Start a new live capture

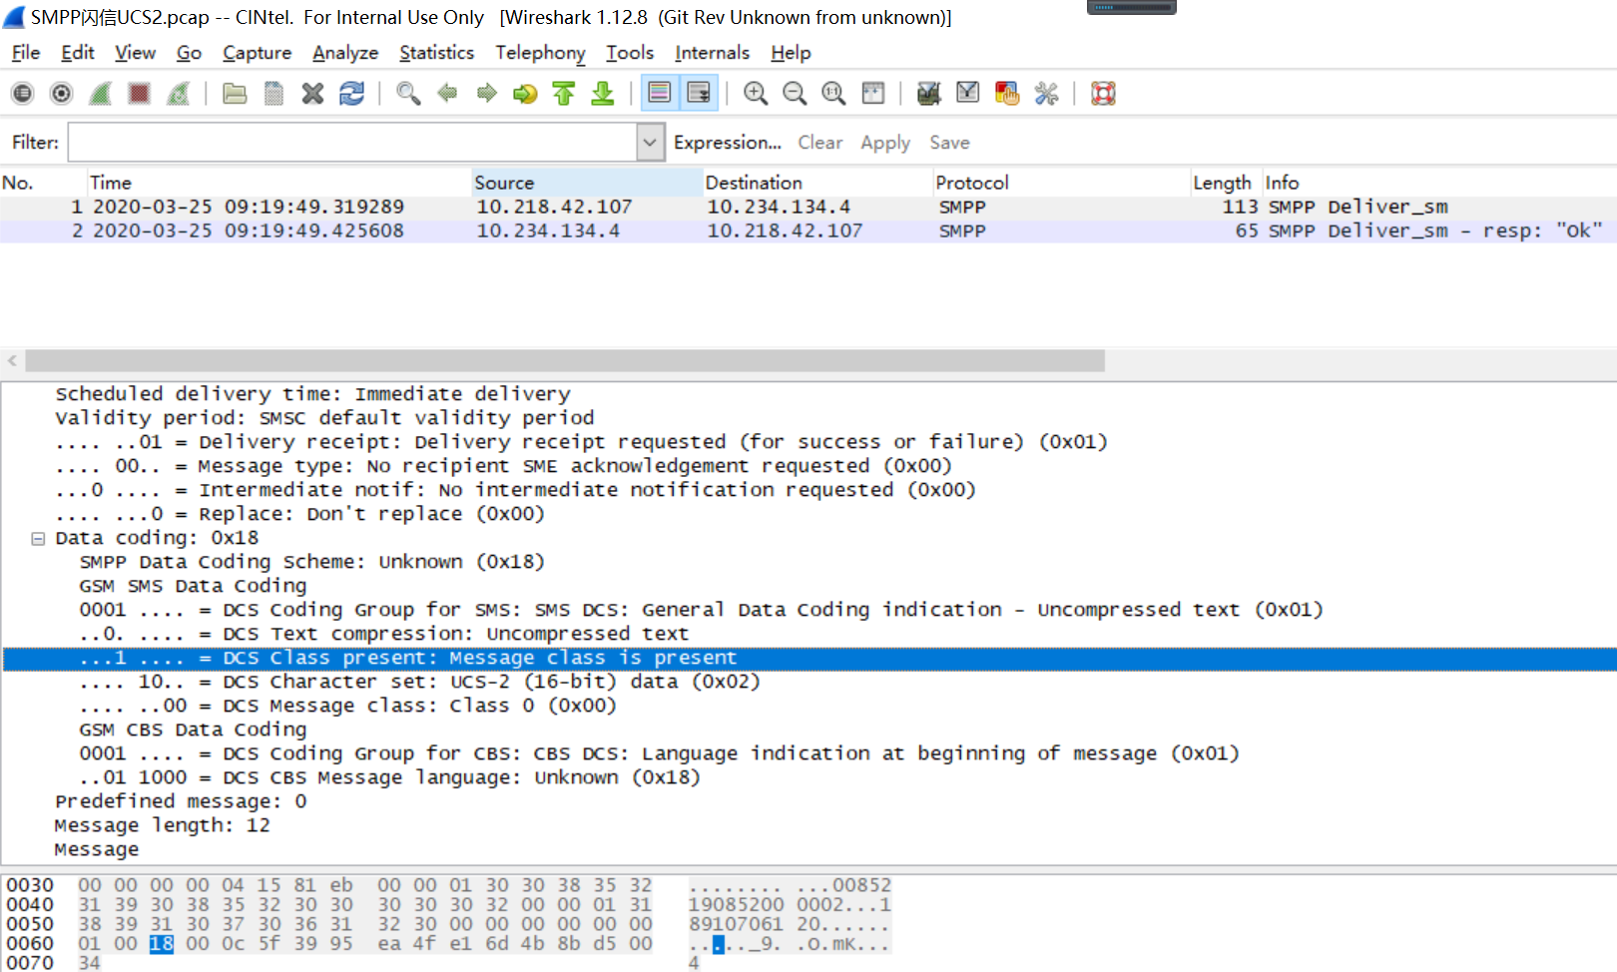100,94
